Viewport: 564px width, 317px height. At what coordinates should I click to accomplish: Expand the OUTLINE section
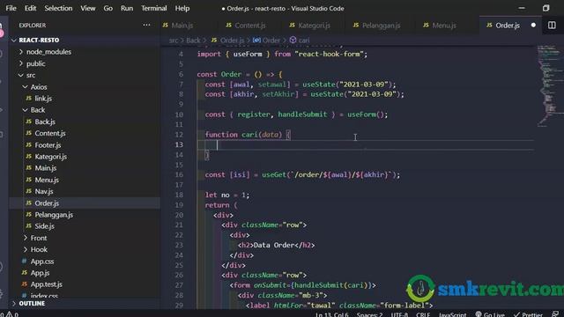point(32,303)
